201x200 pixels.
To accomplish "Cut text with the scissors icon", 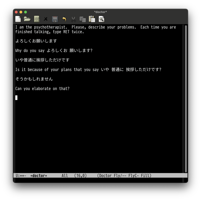I will click(73, 19).
